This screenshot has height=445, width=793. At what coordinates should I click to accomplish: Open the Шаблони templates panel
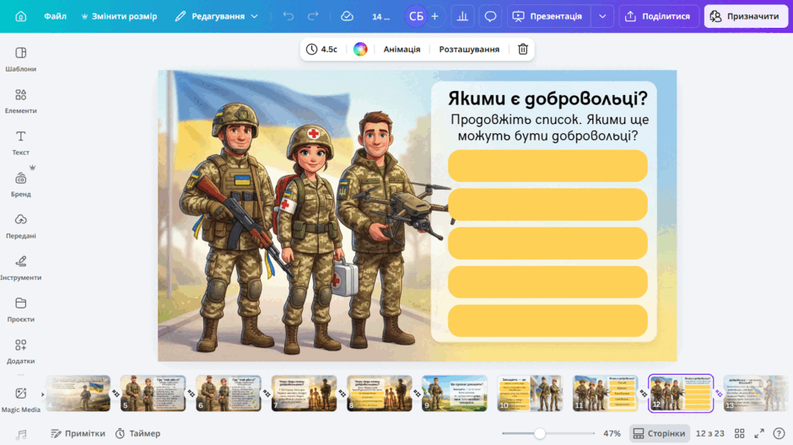click(21, 59)
